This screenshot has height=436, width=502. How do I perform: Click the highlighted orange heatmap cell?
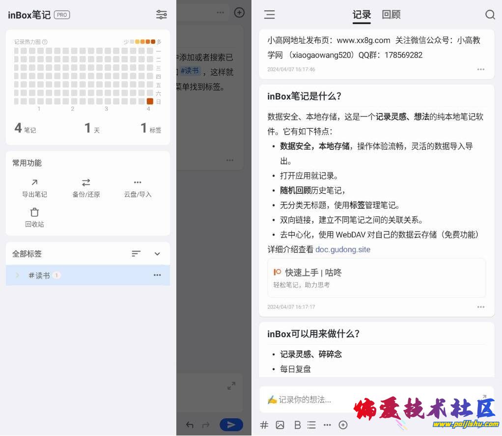tap(150, 101)
